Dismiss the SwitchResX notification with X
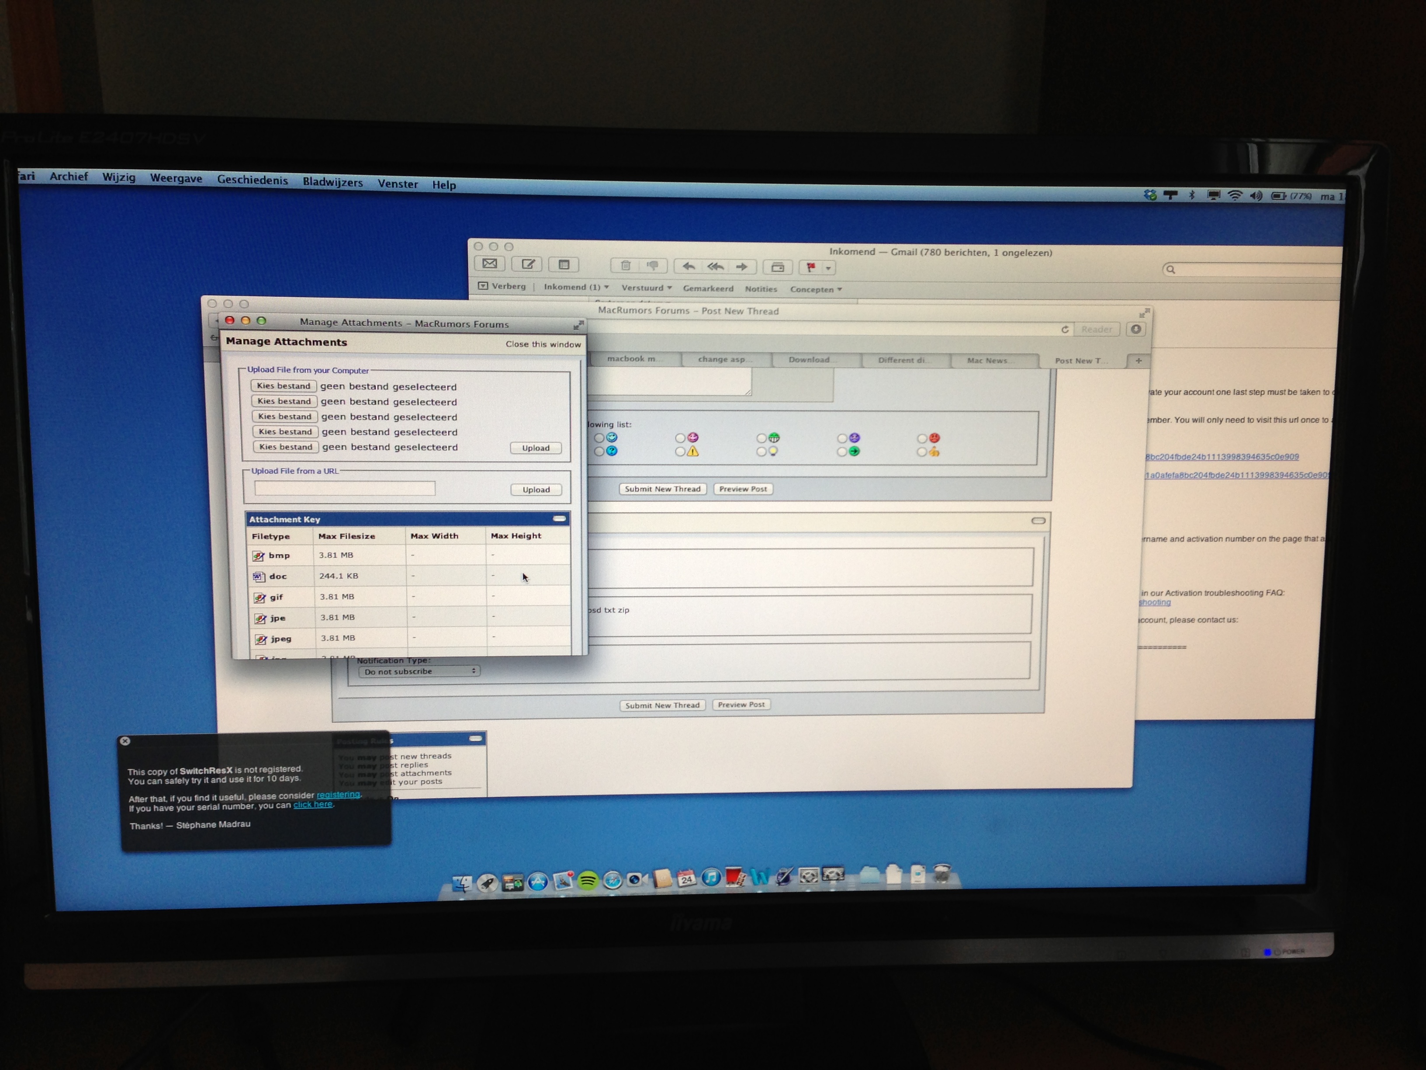The height and width of the screenshot is (1070, 1426). click(x=125, y=741)
